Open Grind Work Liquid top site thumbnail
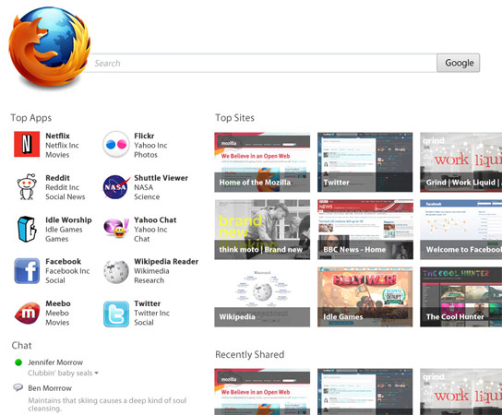The image size is (502, 415). click(x=461, y=162)
